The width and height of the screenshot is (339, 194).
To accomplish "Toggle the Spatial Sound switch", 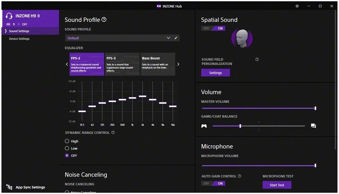I will click(x=213, y=28).
